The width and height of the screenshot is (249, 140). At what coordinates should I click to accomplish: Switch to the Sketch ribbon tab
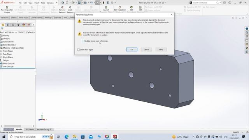click(x=14, y=17)
